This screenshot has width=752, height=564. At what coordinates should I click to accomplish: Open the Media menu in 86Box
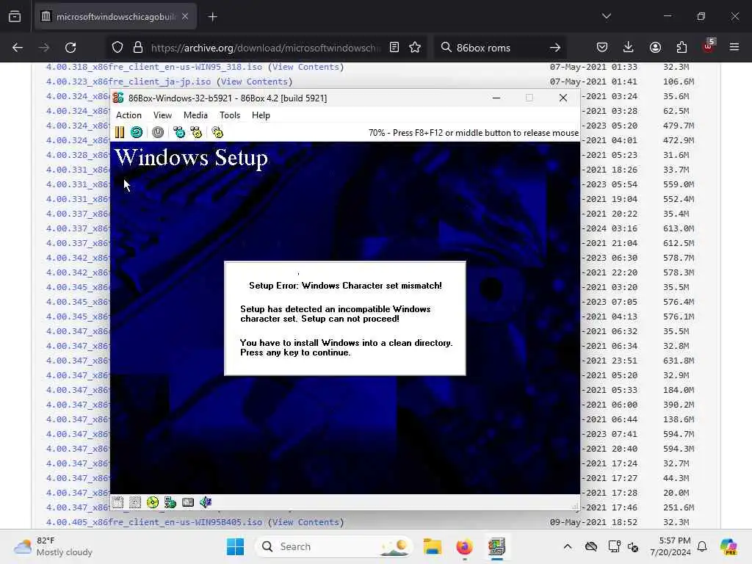(x=195, y=115)
